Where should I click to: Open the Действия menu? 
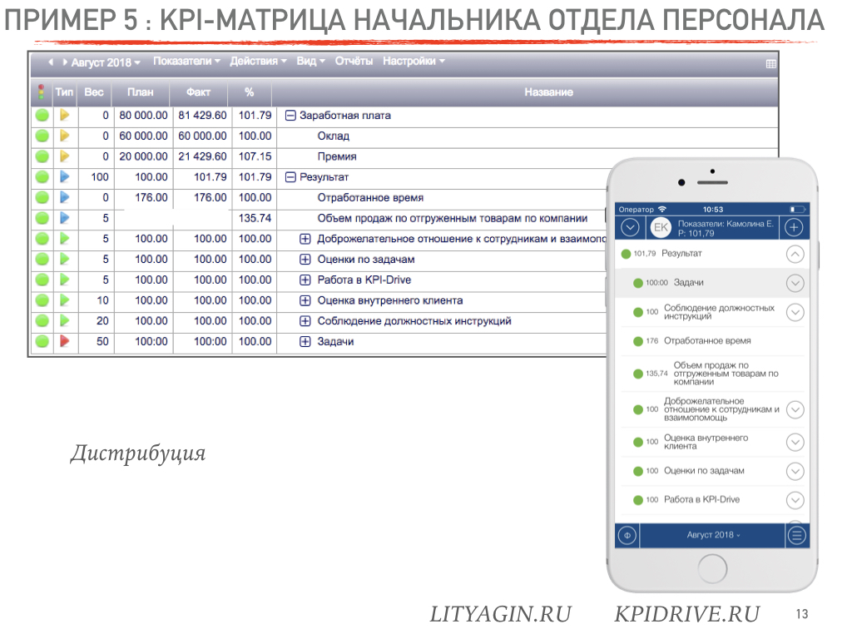click(x=258, y=62)
